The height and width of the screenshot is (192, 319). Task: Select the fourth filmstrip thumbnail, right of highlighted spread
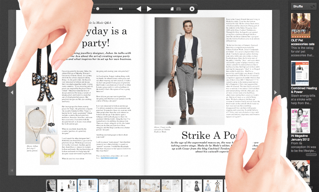click(109, 186)
